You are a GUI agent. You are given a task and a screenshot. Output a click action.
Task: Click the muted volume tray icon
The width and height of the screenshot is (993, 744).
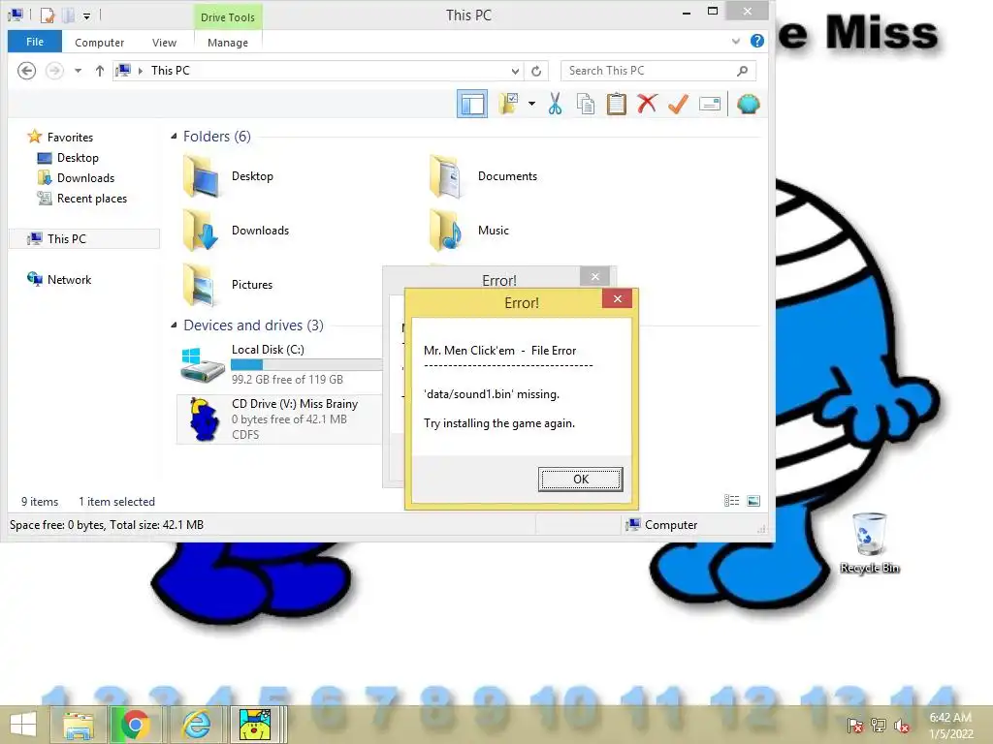pos(901,726)
